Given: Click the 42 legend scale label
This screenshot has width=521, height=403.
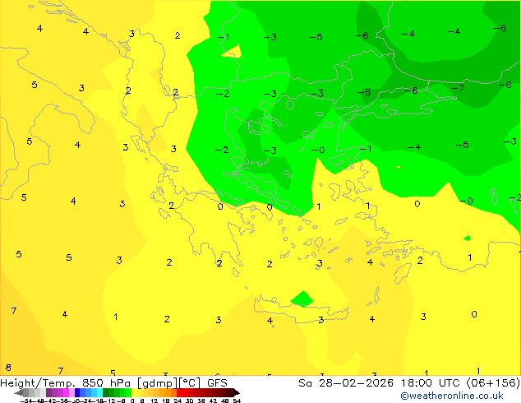Looking at the screenshot, I should point(213,401).
